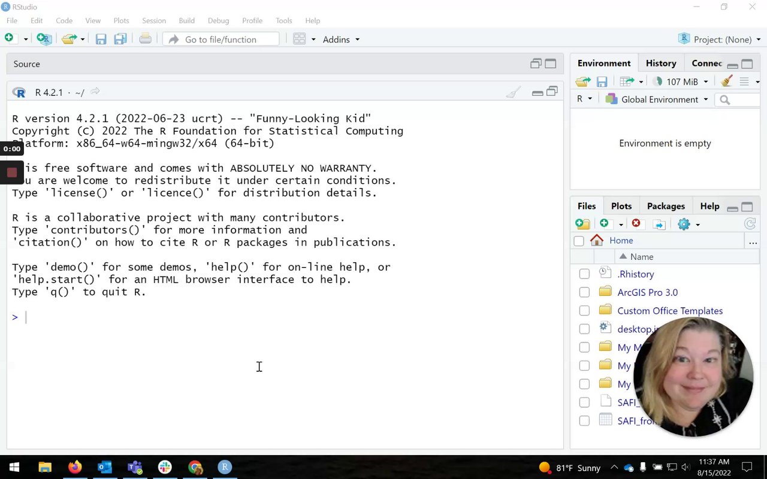Open the Edit menu
Viewport: 767px width, 479px height.
[x=37, y=20]
